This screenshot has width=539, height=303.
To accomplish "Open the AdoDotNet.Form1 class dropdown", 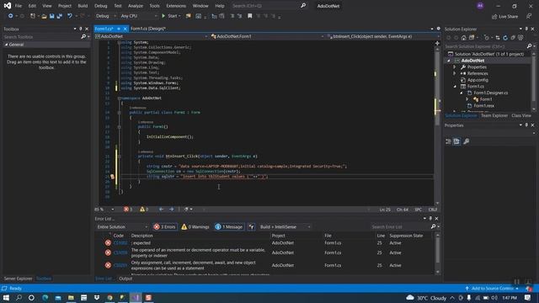I will point(267,36).
